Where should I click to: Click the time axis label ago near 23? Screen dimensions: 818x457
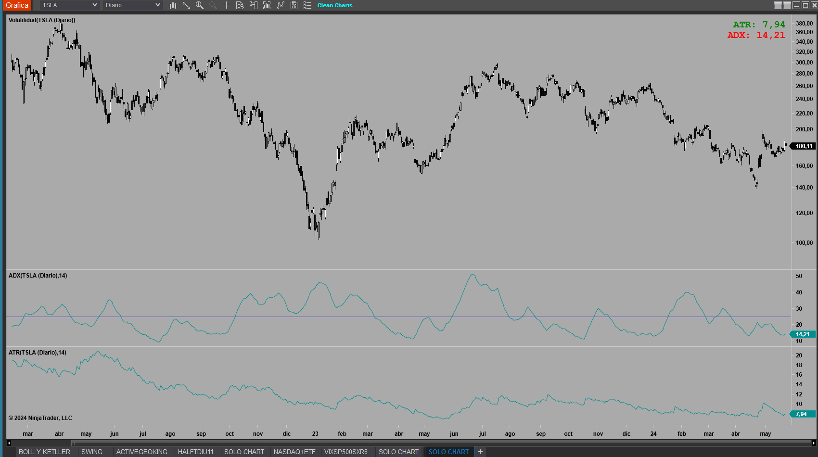click(x=170, y=434)
